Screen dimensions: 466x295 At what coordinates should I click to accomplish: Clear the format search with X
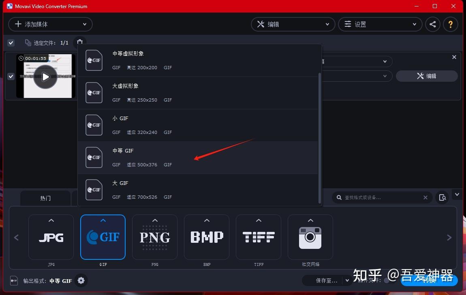(x=425, y=197)
